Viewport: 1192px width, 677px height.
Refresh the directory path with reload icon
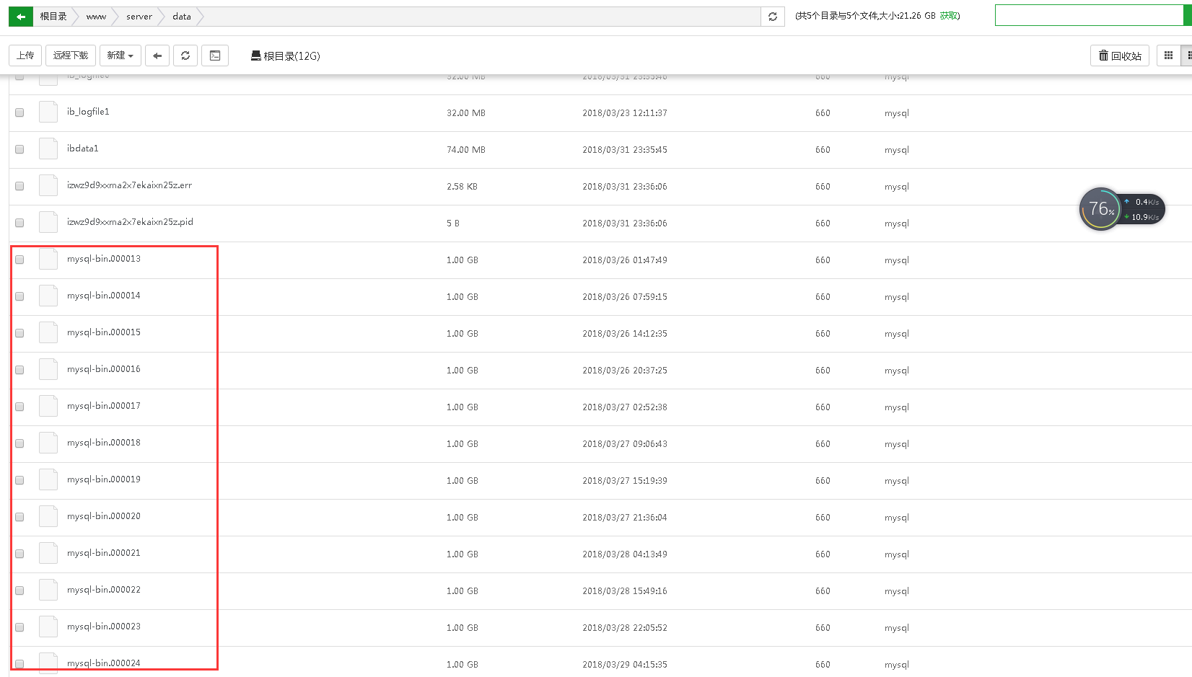coord(773,17)
